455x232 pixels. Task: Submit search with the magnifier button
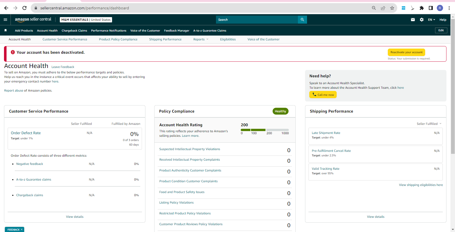302,20
